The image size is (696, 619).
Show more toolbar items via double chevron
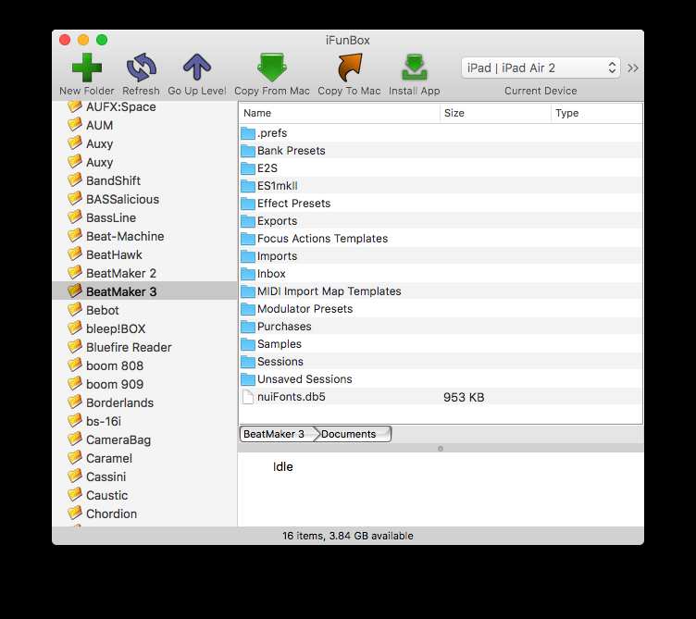tap(632, 68)
